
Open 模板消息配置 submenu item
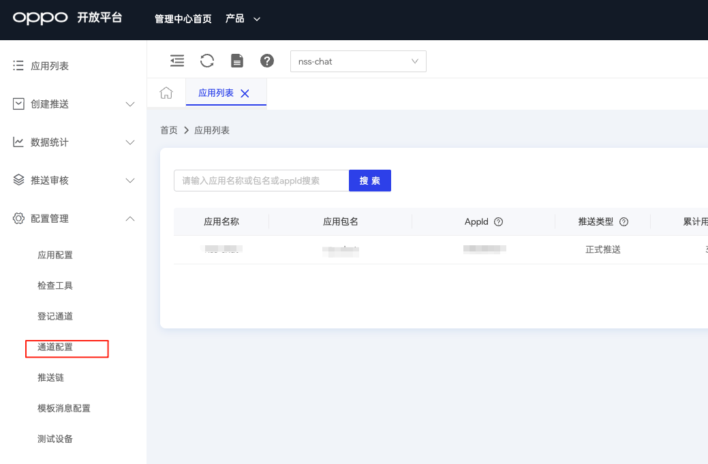tap(63, 409)
